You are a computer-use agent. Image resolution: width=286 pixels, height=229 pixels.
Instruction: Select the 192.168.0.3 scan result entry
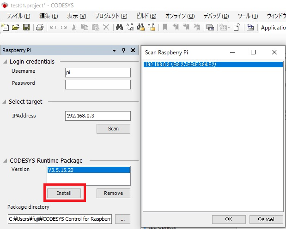pos(213,65)
